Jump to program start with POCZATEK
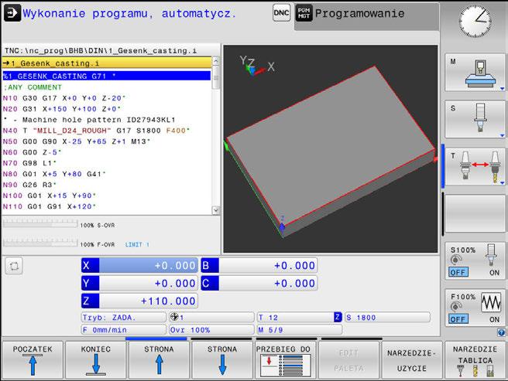508x381 pixels. click(33, 359)
